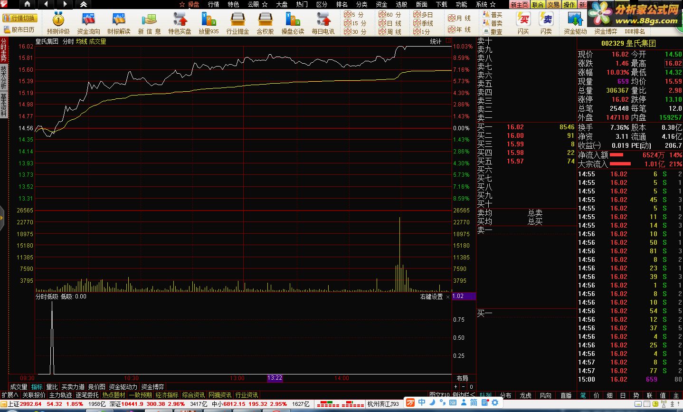This screenshot has height=412, width=683.
Task: Click the IME settings gear icon
Action: tap(495, 402)
